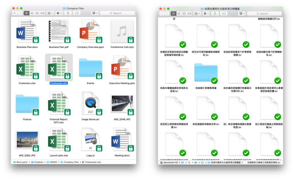The width and height of the screenshot is (294, 180).
Task: Click the Customers.xlsx Excel file icon
Action: pyautogui.click(x=27, y=68)
